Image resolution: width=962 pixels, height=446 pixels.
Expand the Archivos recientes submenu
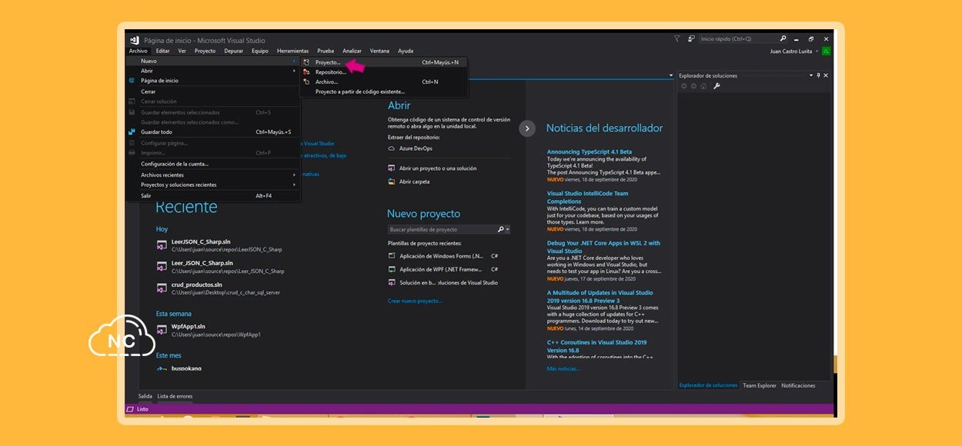coord(293,175)
